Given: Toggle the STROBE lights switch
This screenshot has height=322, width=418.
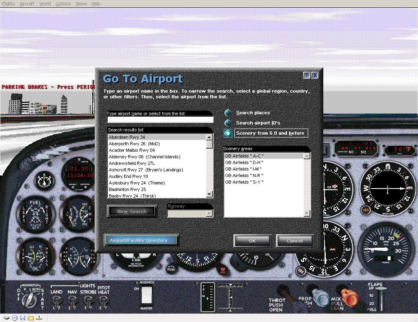Looking at the screenshot, I should (88, 302).
